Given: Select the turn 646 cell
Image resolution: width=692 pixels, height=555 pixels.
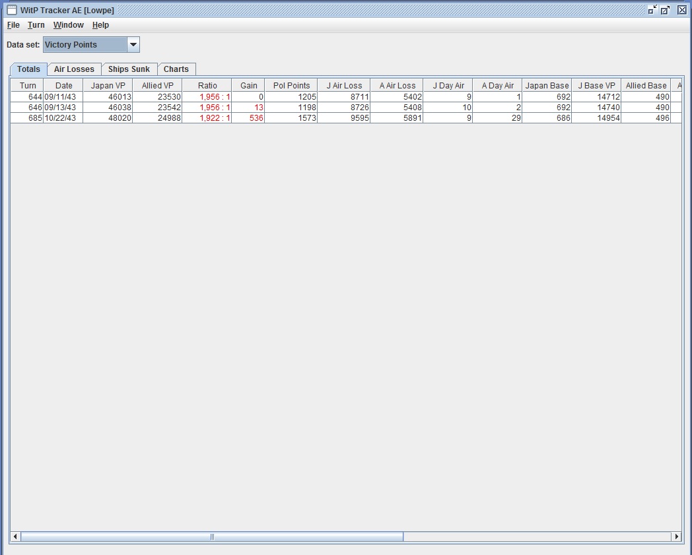Looking at the screenshot, I should click(27, 107).
